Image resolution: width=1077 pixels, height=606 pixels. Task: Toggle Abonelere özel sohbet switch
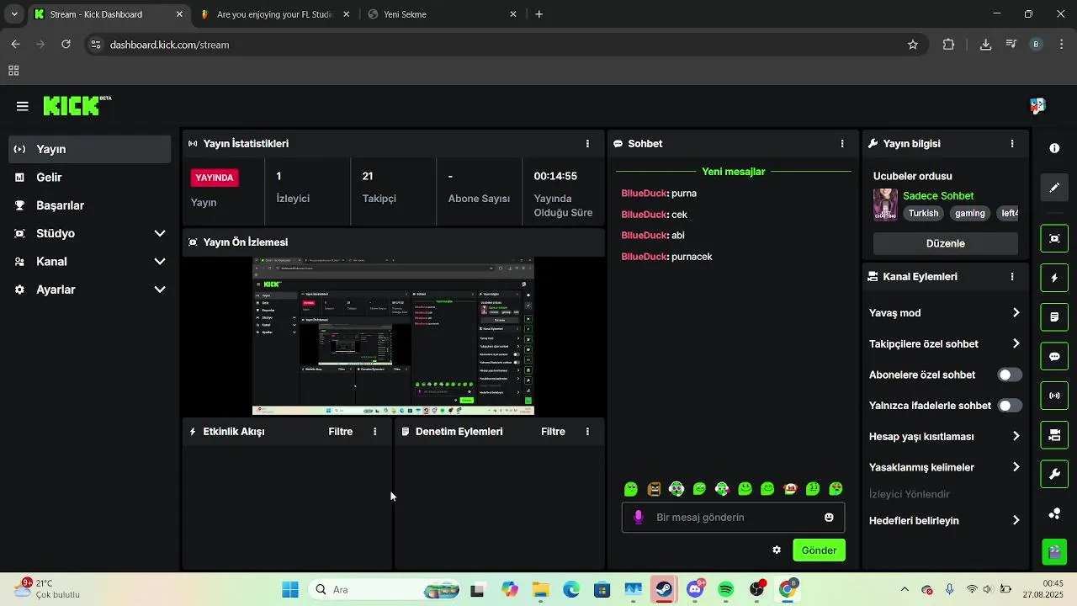click(x=1010, y=375)
